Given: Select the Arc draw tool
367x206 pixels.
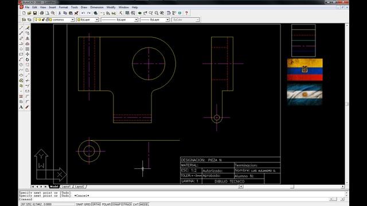Looking at the screenshot, I should click(x=21, y=60).
